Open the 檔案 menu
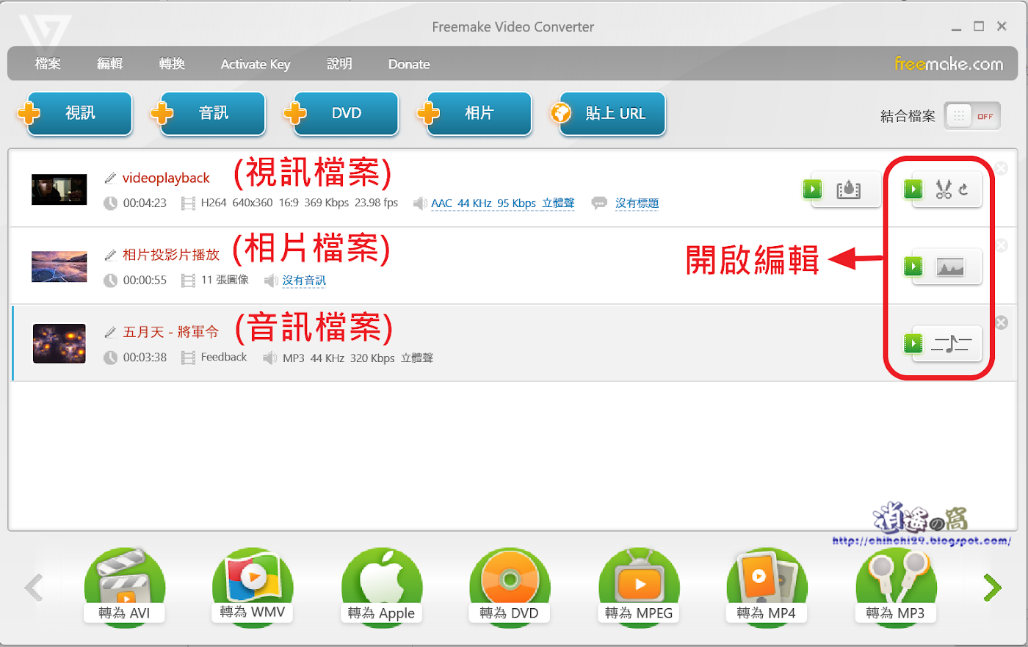Viewport: 1028px width, 647px height. (48, 64)
